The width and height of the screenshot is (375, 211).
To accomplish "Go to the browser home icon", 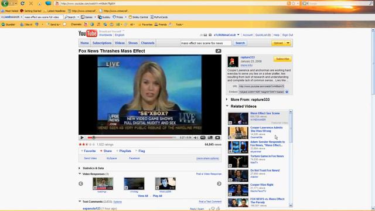I will coord(39,4).
